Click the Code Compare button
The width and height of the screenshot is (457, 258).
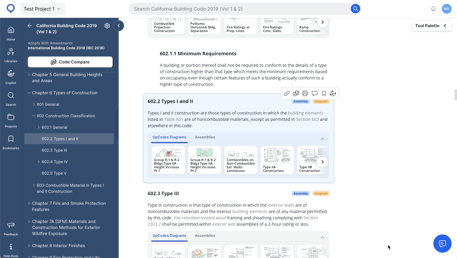pyautogui.click(x=70, y=62)
